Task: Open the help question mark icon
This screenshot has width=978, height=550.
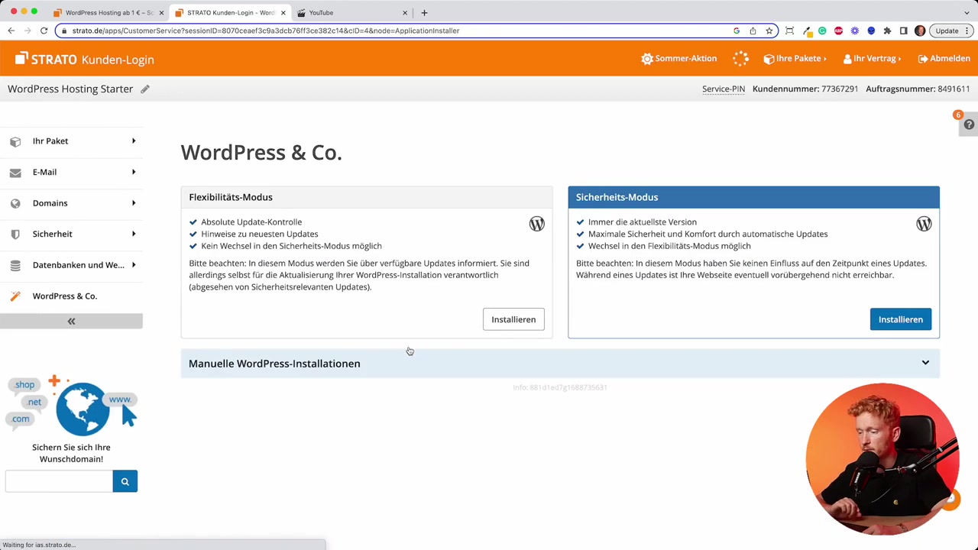Action: (x=969, y=125)
